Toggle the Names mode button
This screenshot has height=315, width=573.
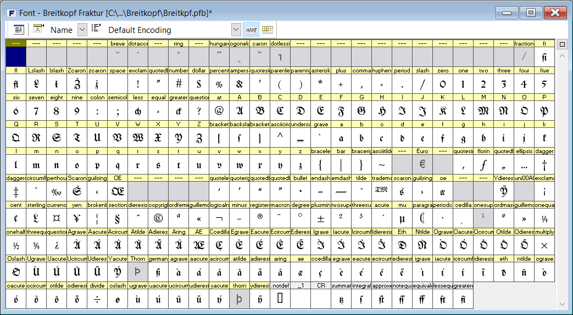(252, 30)
